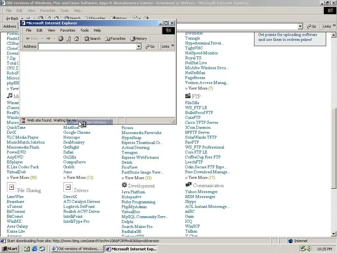Click FTP category folder icon
Viewport: 337px width, 253px height.
[188, 96]
